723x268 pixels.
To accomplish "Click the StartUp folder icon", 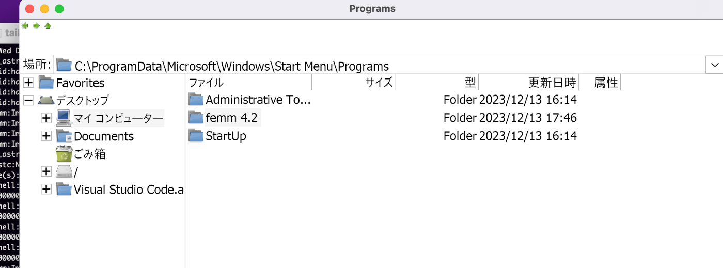I will 196,136.
